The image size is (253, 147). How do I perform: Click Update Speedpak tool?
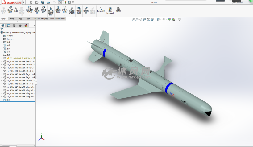[110, 10]
